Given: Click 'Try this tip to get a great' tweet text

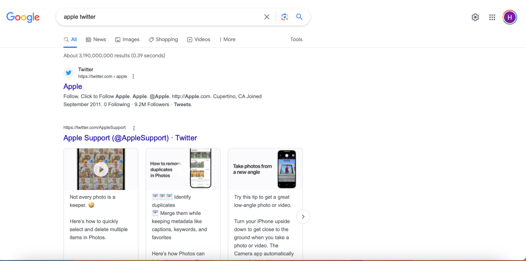Looking at the screenshot, I should tap(263, 201).
